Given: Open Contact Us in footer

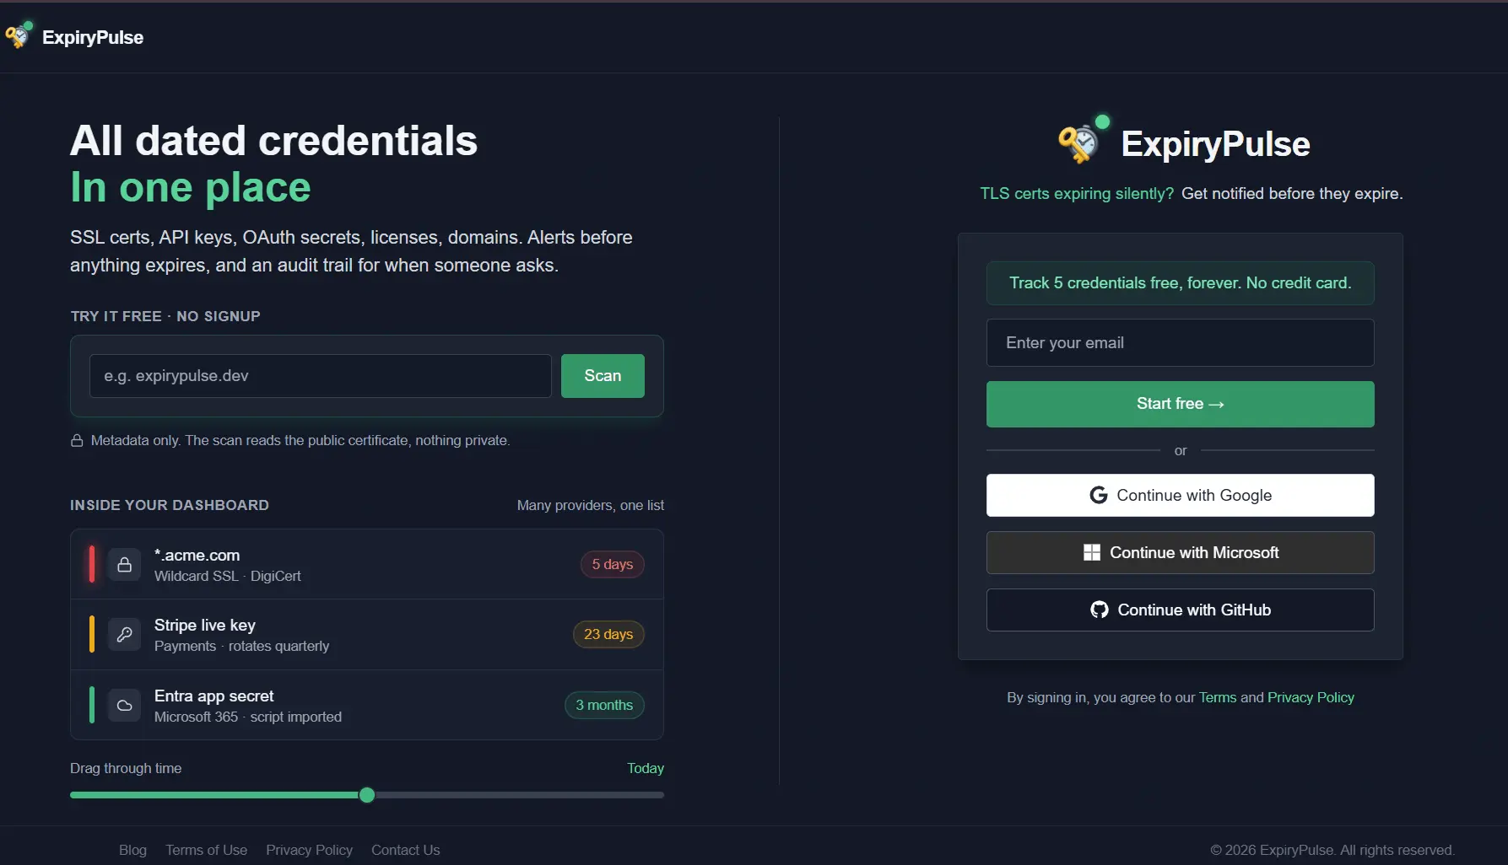Looking at the screenshot, I should [x=405, y=850].
